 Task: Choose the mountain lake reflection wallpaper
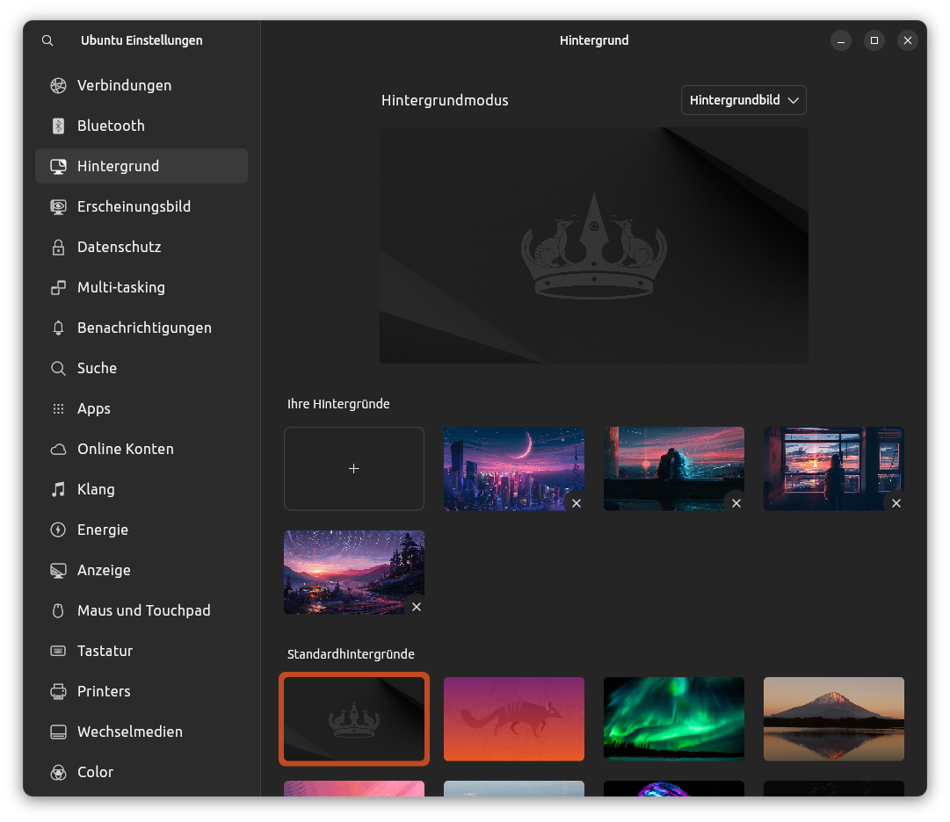833,718
